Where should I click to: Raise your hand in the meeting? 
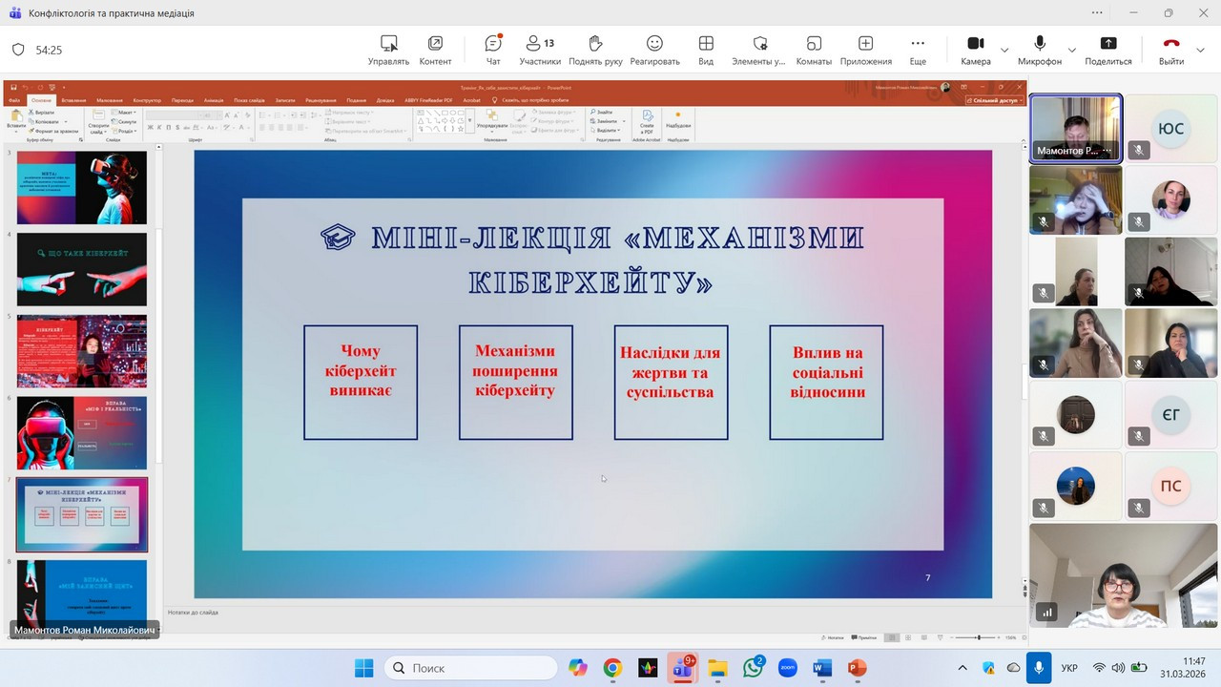(x=595, y=50)
